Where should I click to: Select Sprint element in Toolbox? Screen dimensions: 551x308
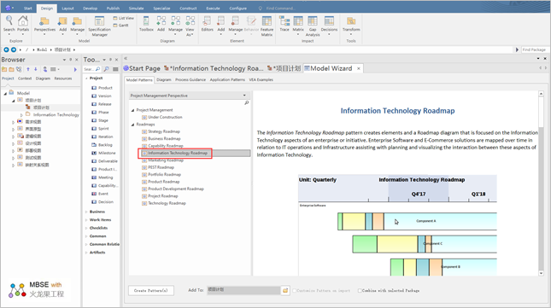(x=100, y=129)
